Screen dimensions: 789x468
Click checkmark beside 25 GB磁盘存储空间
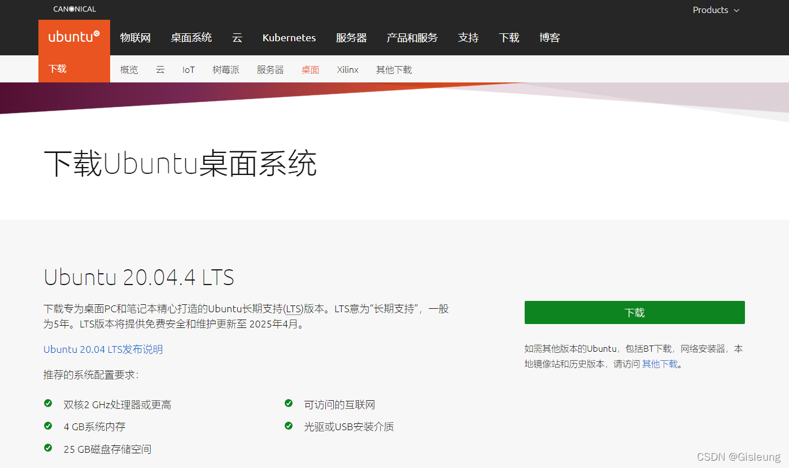[48, 448]
